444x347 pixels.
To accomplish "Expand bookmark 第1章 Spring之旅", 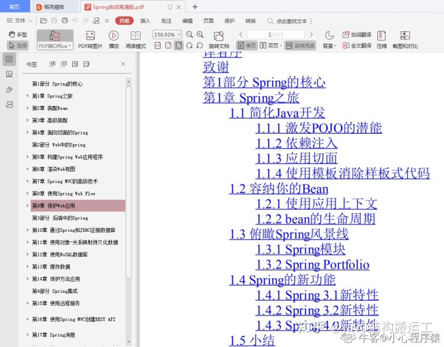I will tap(28, 96).
